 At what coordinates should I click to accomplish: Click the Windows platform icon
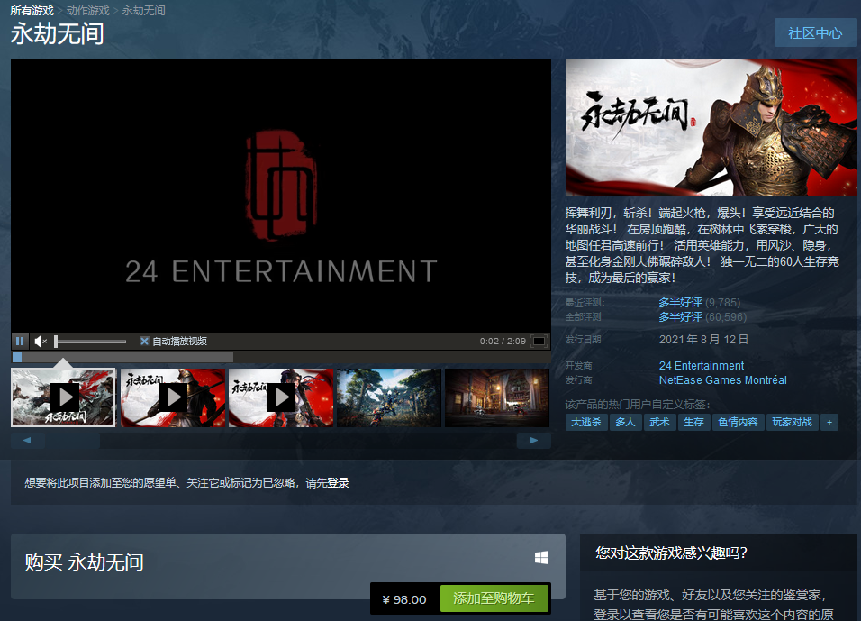click(541, 558)
